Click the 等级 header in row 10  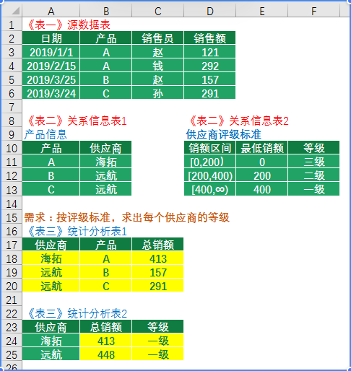point(314,148)
